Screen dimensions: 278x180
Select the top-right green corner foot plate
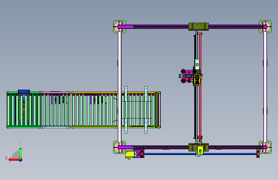pyautogui.click(x=265, y=27)
